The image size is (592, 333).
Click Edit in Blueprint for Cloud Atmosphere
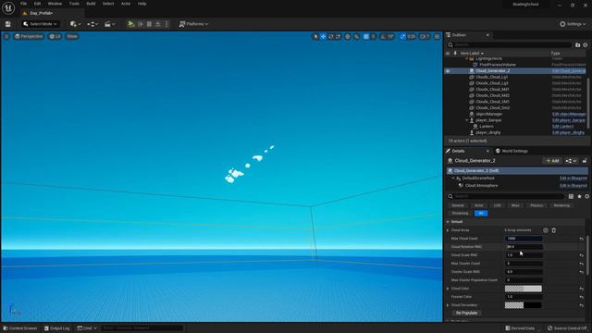pos(573,186)
